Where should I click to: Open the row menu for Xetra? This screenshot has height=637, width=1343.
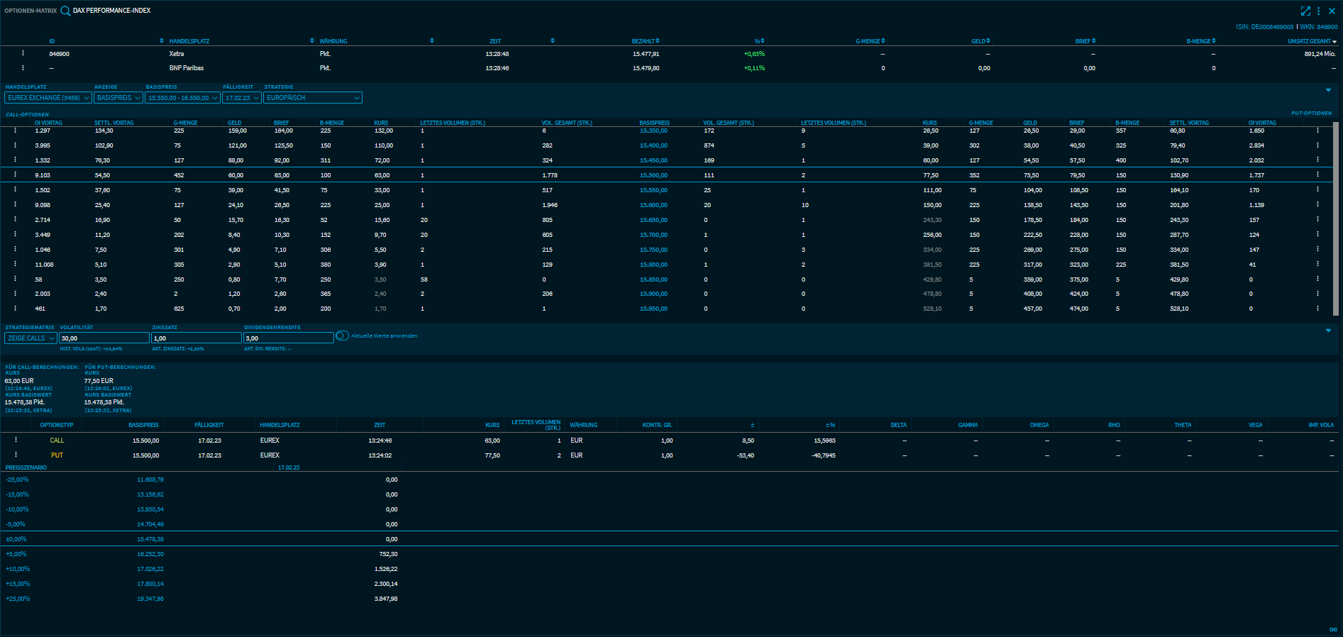23,53
